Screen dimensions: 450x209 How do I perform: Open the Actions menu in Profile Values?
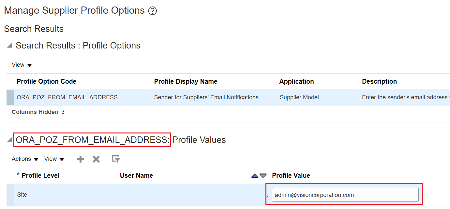click(x=25, y=159)
